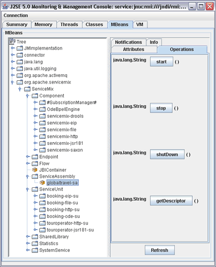216x267 pixels.
Task: Click the Endpoint folder icon
Action: click(35, 157)
